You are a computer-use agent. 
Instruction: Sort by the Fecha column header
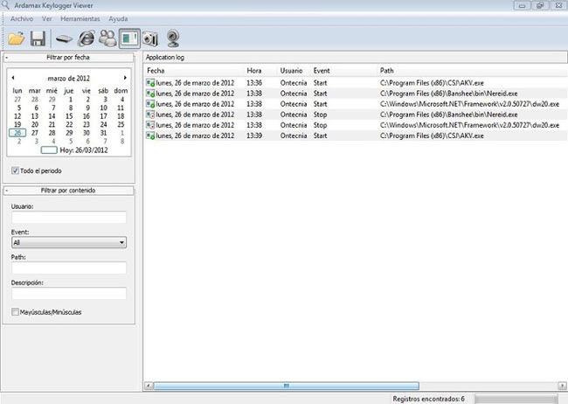click(x=156, y=71)
